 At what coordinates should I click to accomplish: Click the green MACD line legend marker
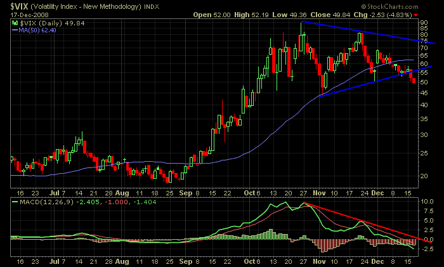(15, 202)
